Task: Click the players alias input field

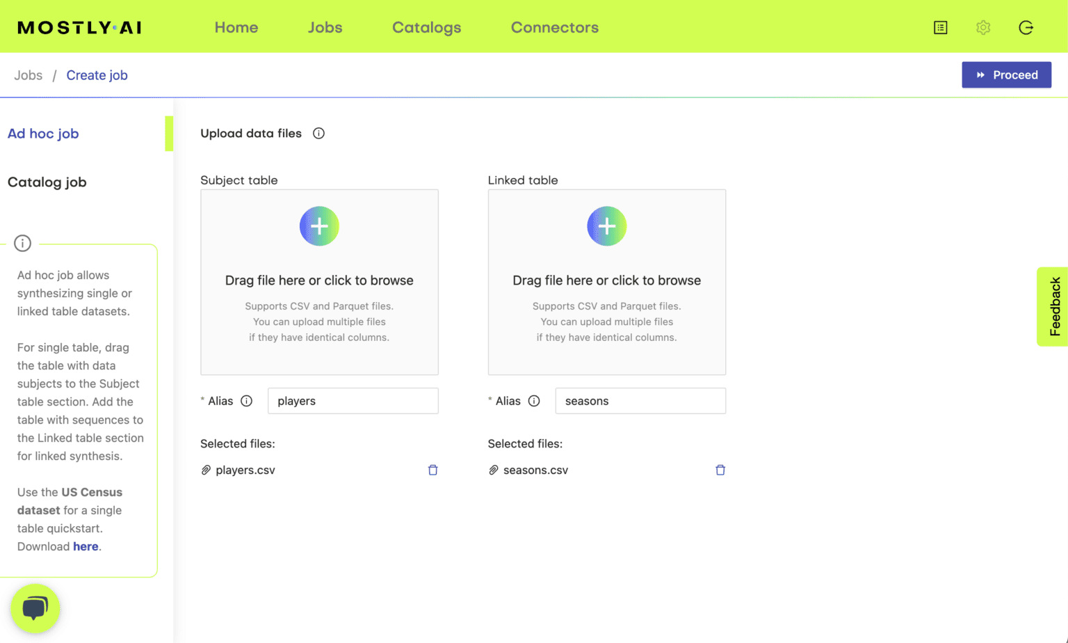Action: (353, 401)
